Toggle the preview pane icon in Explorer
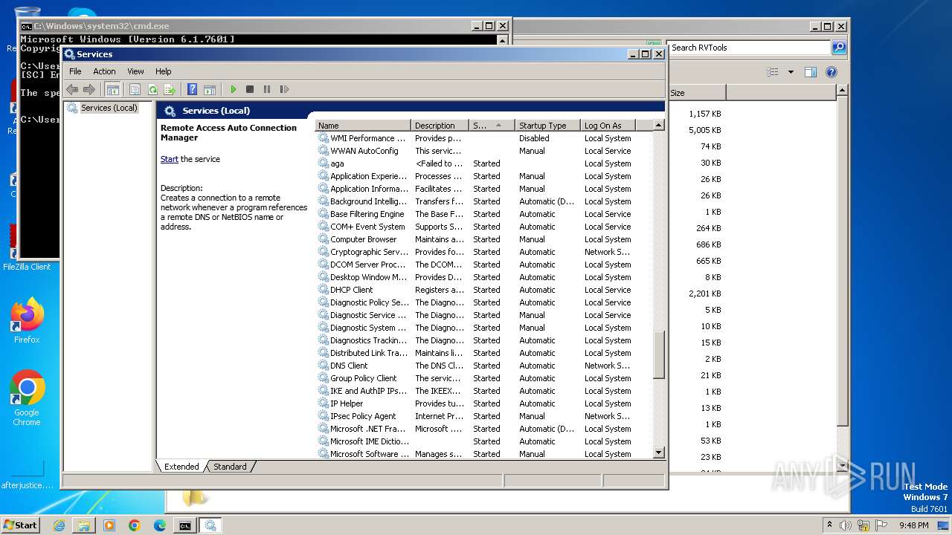The width and height of the screenshot is (952, 535). pos(811,72)
